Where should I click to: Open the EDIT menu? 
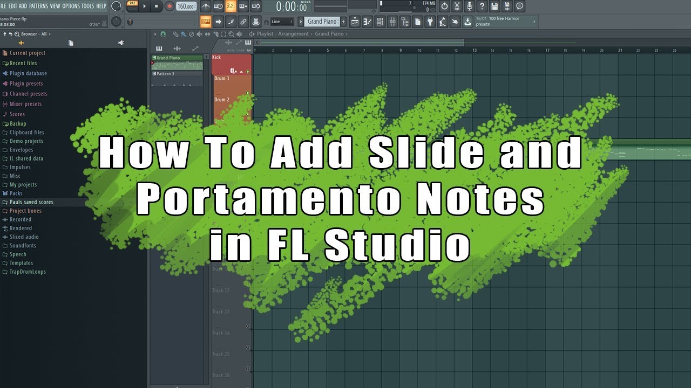[12, 6]
